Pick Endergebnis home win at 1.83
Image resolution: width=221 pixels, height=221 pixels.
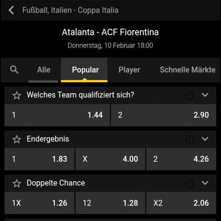coord(39,159)
